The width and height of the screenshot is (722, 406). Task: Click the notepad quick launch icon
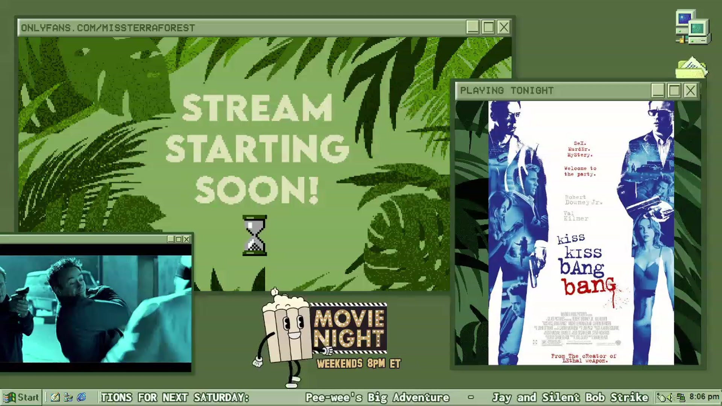tap(55, 397)
